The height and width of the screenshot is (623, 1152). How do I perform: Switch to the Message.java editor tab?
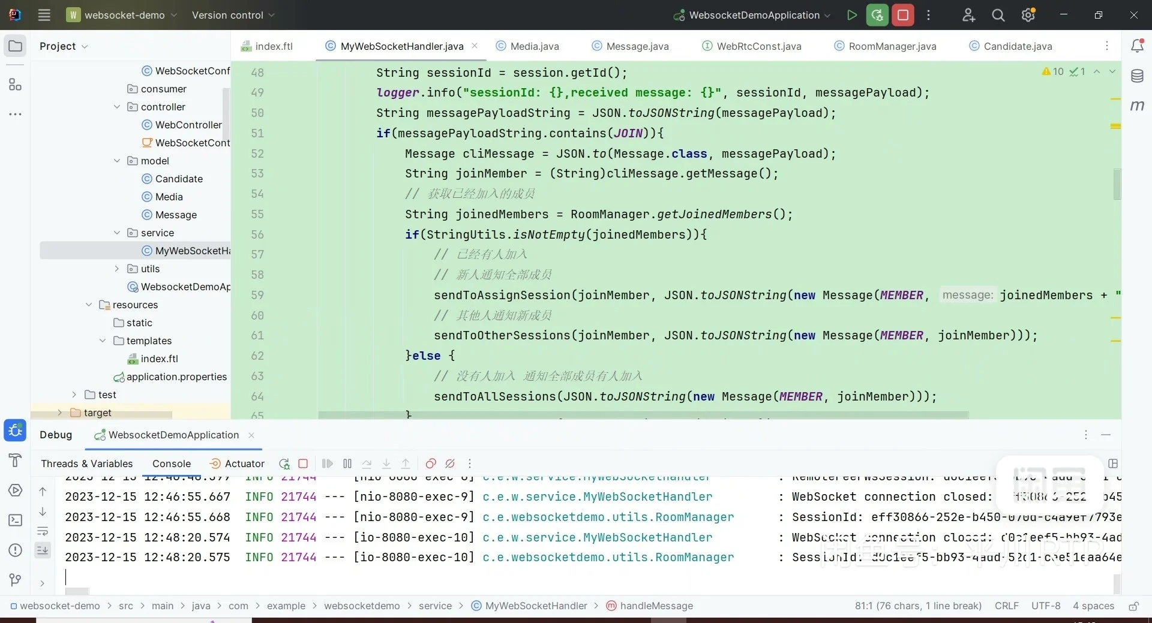click(630, 46)
